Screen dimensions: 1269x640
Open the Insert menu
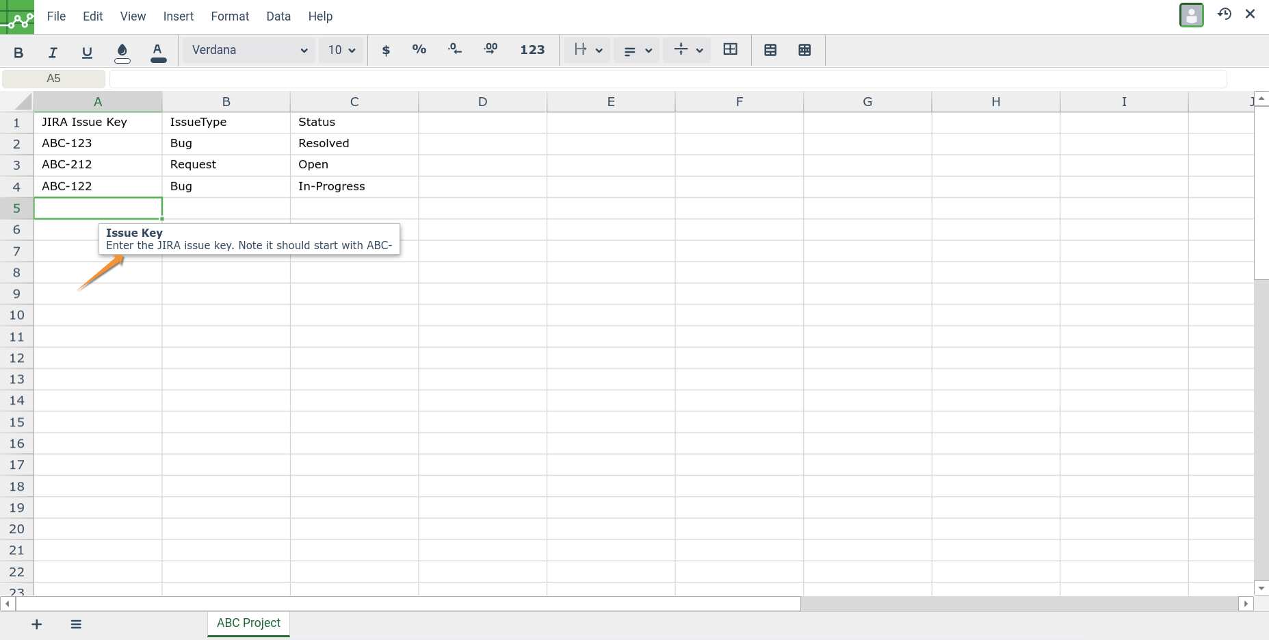[179, 16]
